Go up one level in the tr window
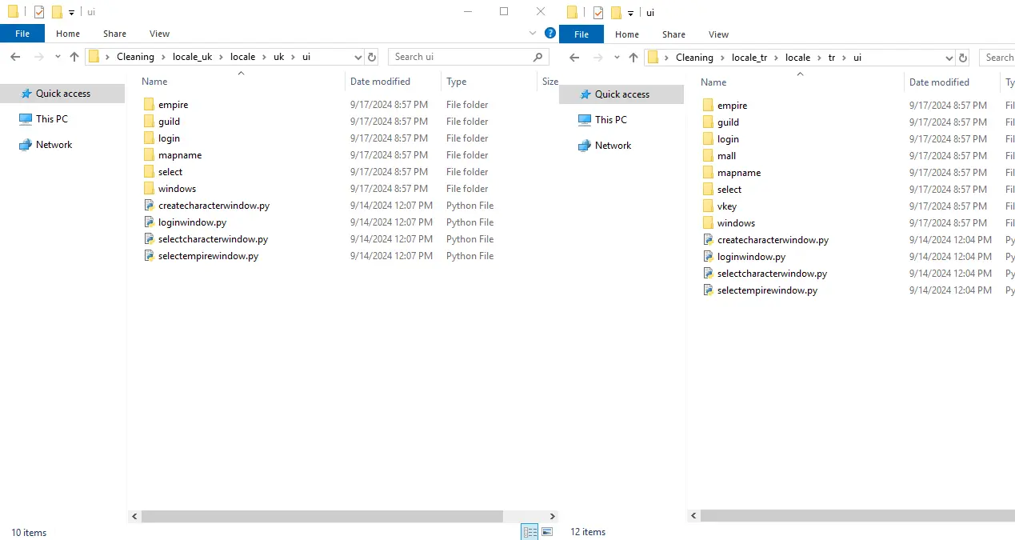Viewport: 1015px width, 540px height. 633,58
